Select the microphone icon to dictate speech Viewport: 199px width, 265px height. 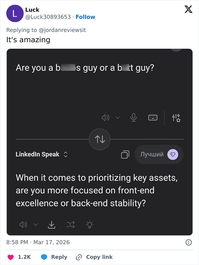pyautogui.click(x=134, y=117)
